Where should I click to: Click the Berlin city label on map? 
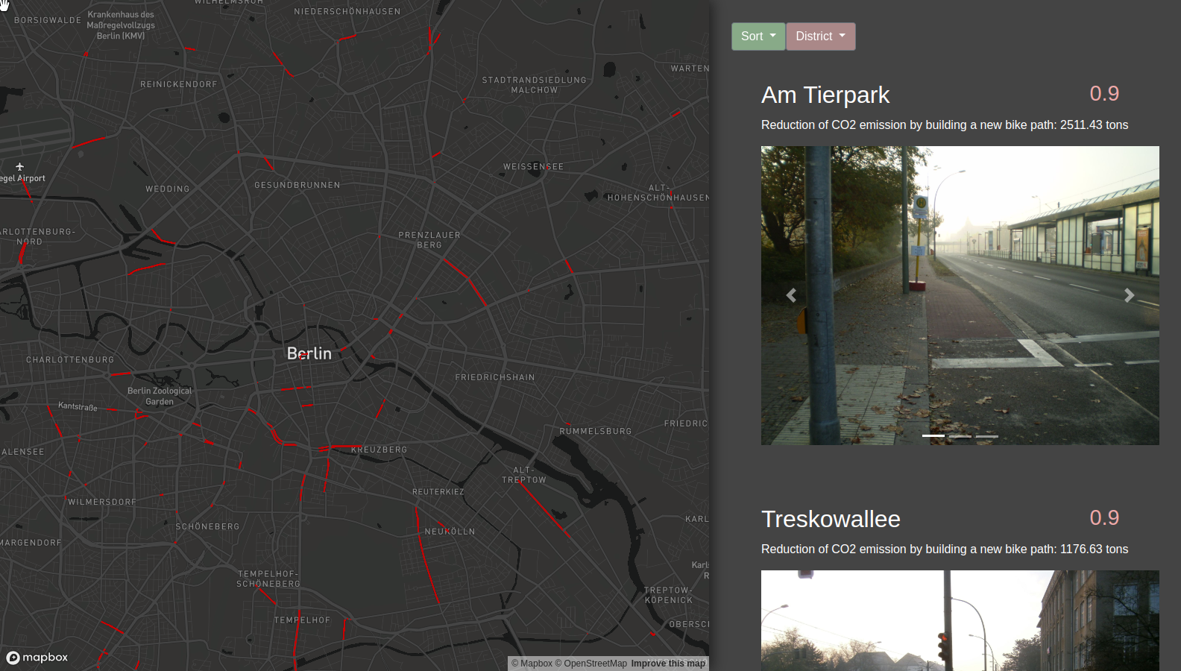(x=309, y=353)
